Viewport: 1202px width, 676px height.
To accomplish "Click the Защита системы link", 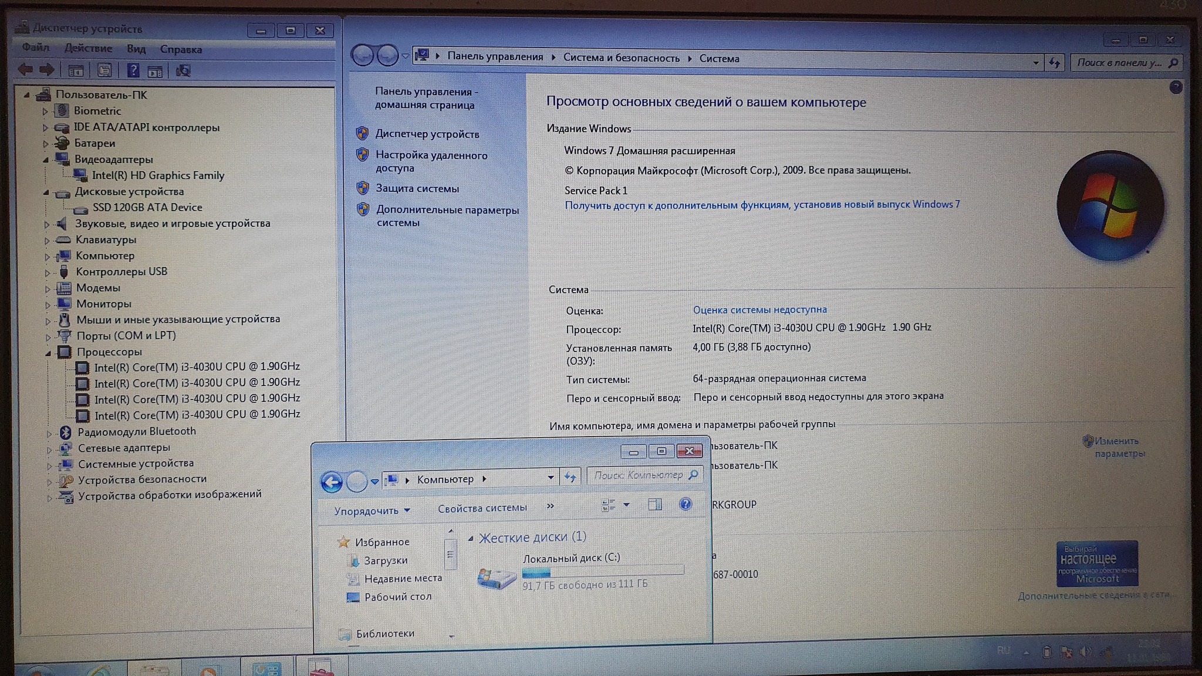I will click(x=417, y=188).
